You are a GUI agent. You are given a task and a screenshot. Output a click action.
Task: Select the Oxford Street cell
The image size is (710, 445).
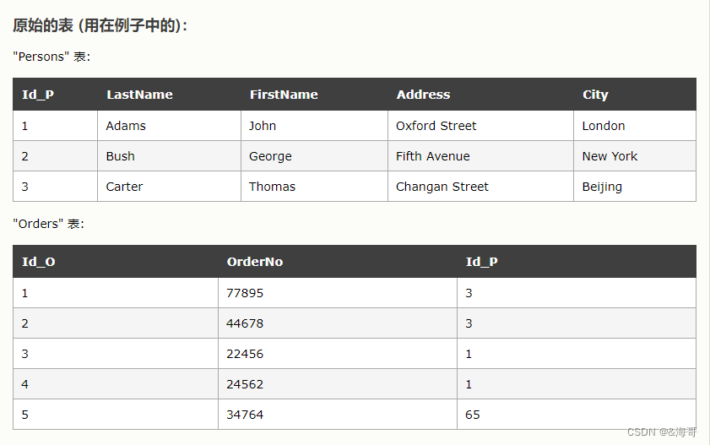[481, 126]
